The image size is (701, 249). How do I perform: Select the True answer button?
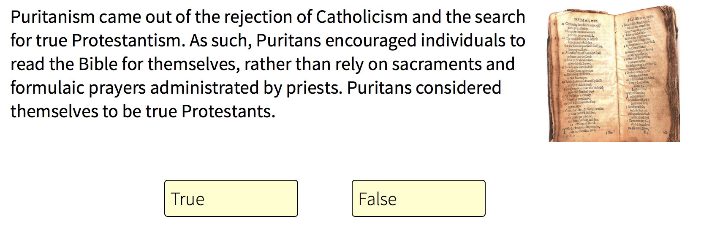click(231, 198)
